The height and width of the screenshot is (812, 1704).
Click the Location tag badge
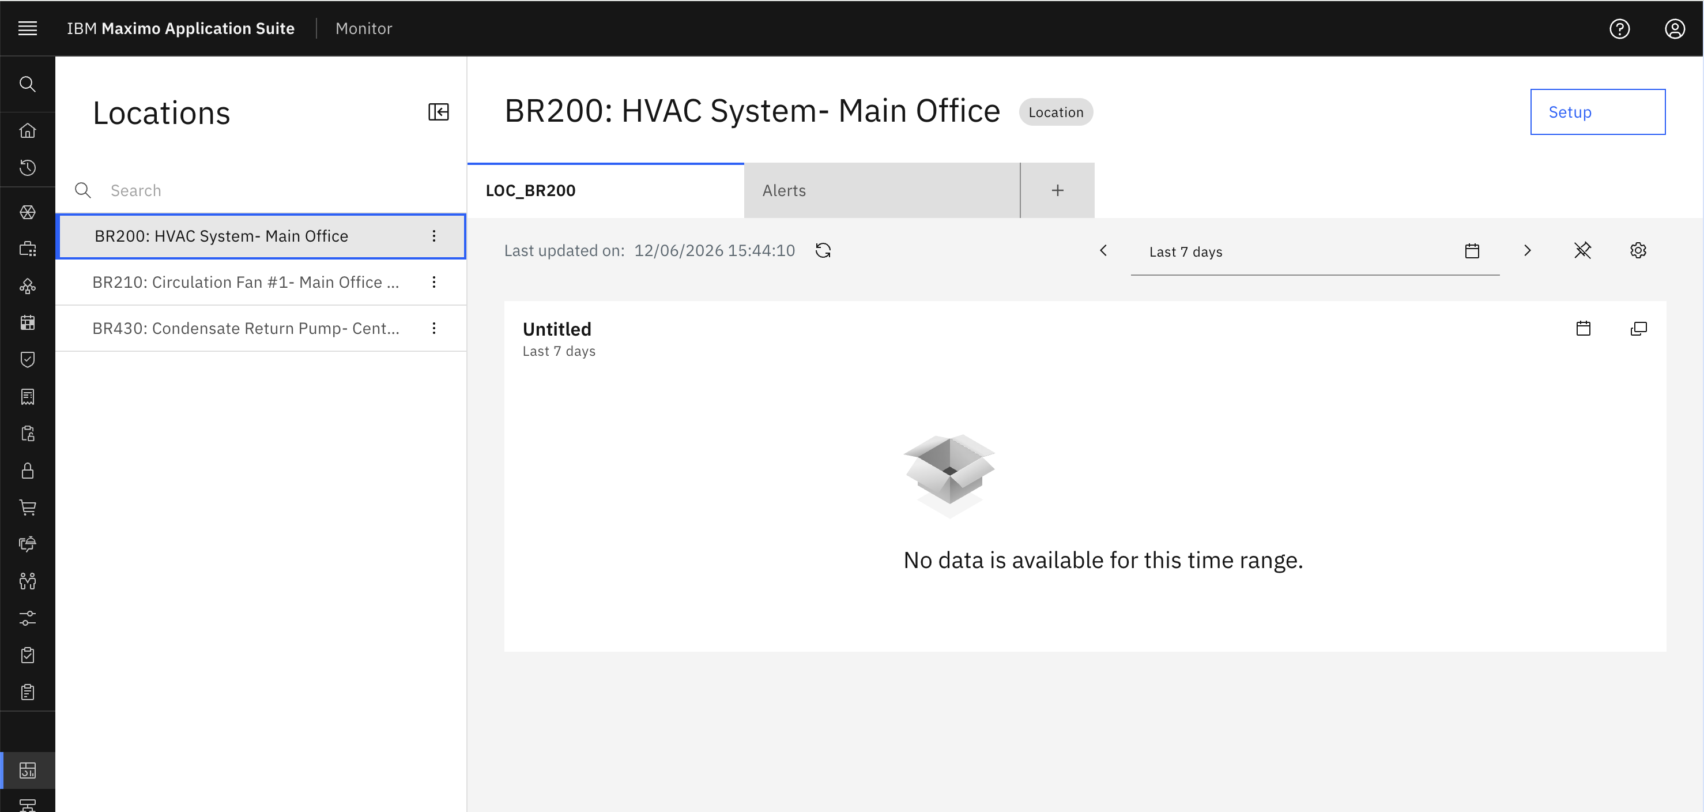(x=1055, y=112)
